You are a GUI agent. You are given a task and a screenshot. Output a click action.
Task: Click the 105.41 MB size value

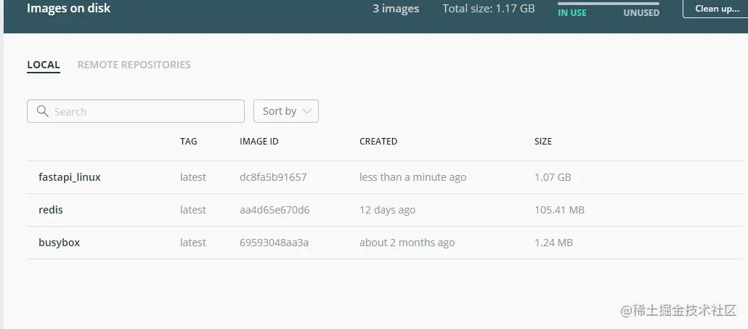tap(559, 210)
